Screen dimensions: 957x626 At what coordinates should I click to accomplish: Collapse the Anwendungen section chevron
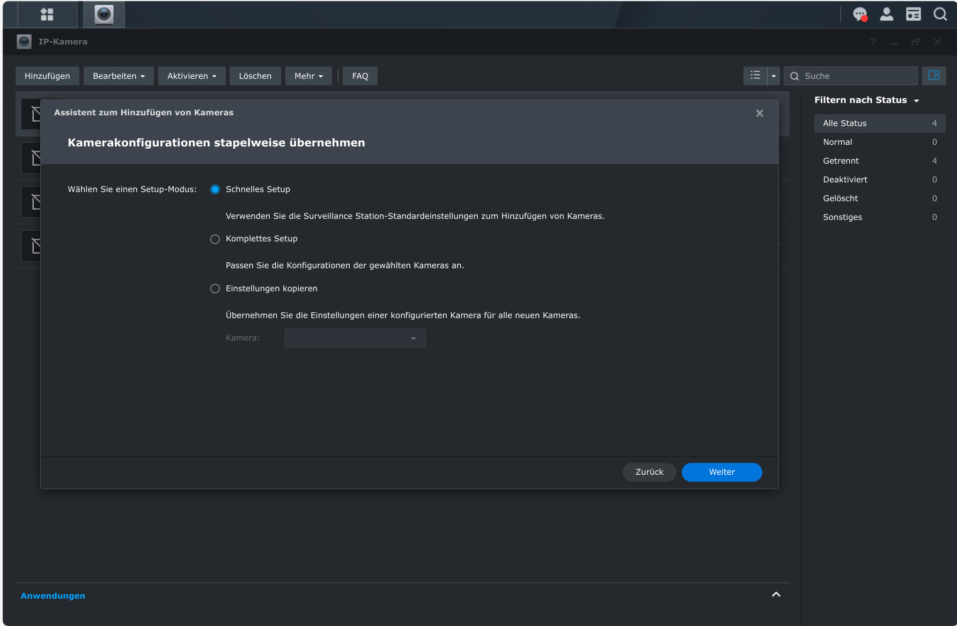click(776, 594)
